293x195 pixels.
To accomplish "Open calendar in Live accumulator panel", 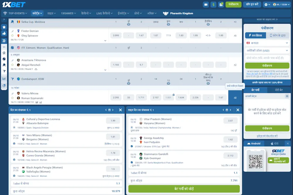I will click(x=226, y=110).
